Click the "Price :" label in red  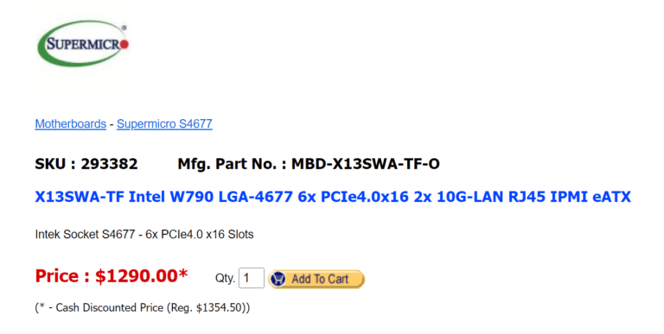[x=62, y=276]
